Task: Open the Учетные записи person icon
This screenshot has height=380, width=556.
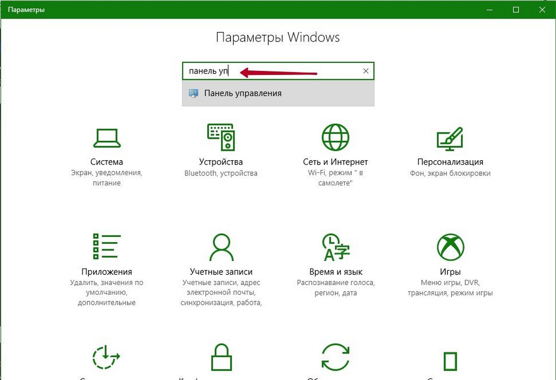Action: 221,247
